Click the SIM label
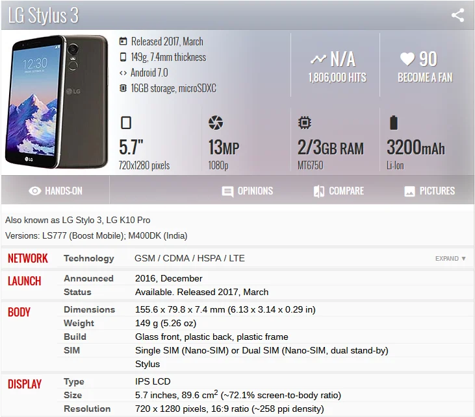 (71, 350)
